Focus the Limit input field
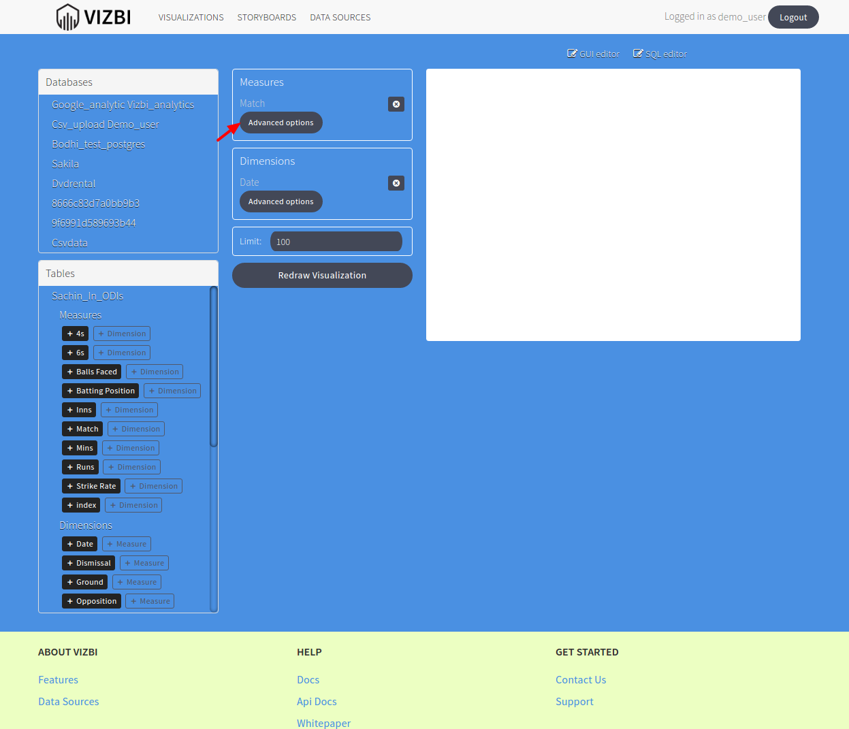 (336, 242)
